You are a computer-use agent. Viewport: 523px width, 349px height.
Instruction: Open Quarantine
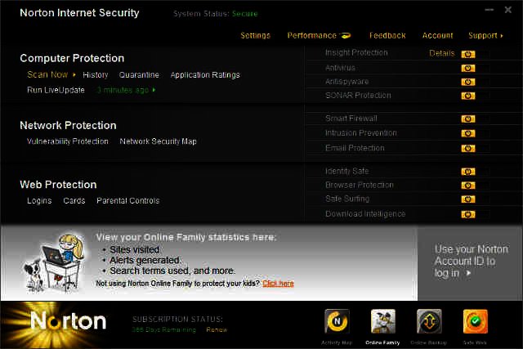pyautogui.click(x=139, y=74)
